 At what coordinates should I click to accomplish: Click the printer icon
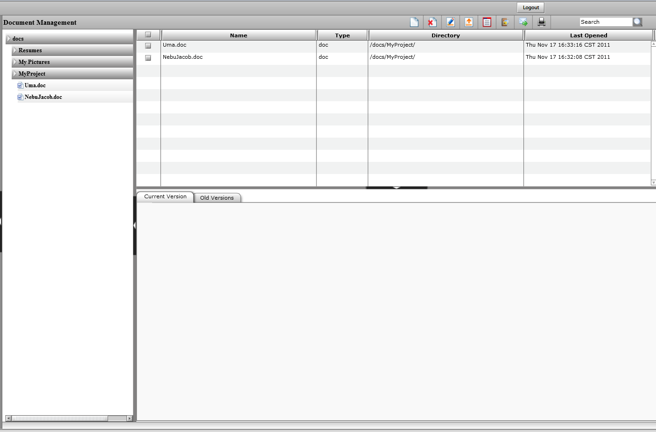pos(541,22)
